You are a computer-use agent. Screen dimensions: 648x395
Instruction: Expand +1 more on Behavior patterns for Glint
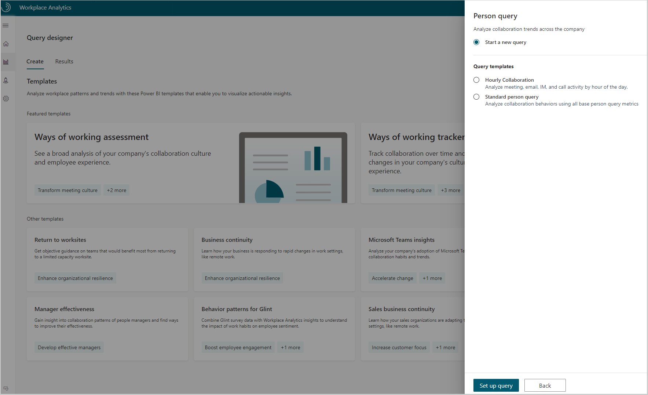[x=290, y=347]
